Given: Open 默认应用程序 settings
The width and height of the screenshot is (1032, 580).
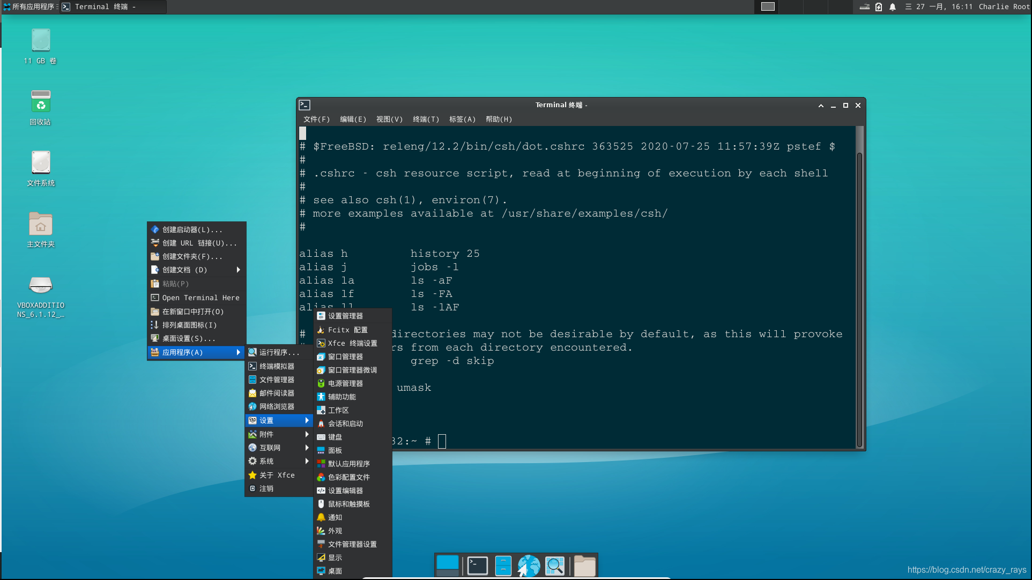Looking at the screenshot, I should 352,464.
